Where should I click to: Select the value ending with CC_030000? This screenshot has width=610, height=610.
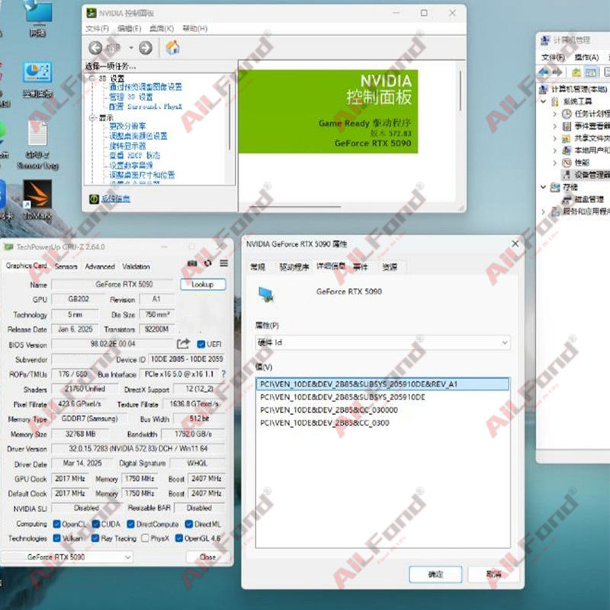[x=329, y=410]
